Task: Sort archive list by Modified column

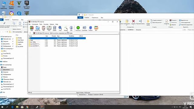Action: point(72,36)
